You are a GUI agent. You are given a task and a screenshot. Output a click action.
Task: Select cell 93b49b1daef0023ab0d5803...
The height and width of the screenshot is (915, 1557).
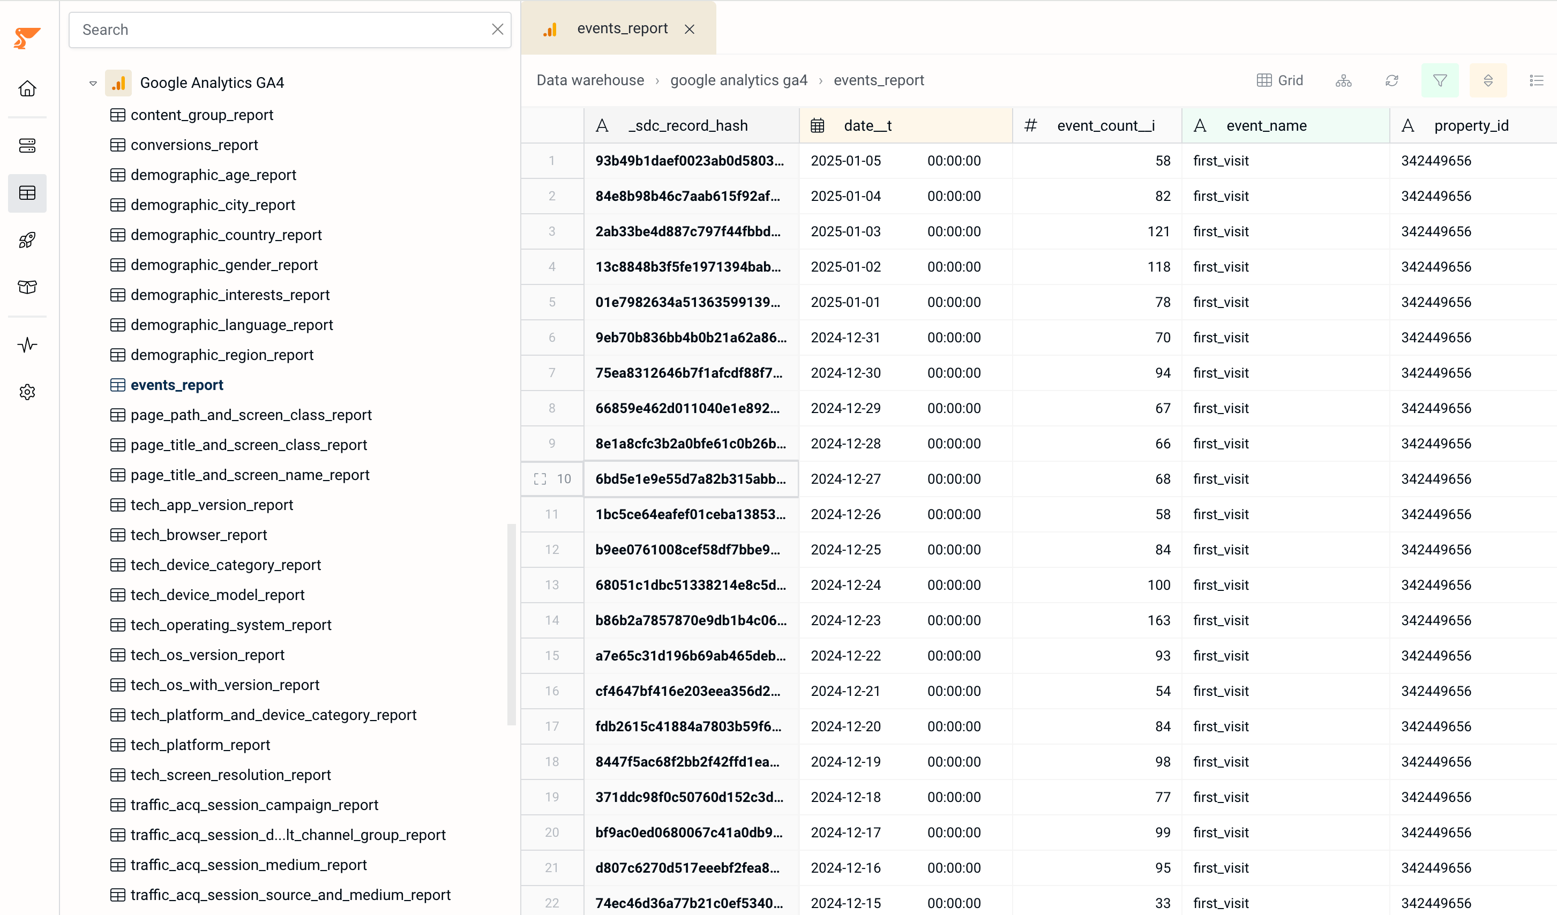[x=691, y=161]
